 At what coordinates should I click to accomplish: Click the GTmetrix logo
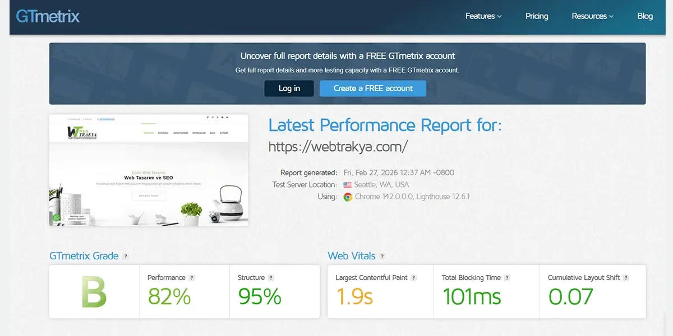click(48, 16)
